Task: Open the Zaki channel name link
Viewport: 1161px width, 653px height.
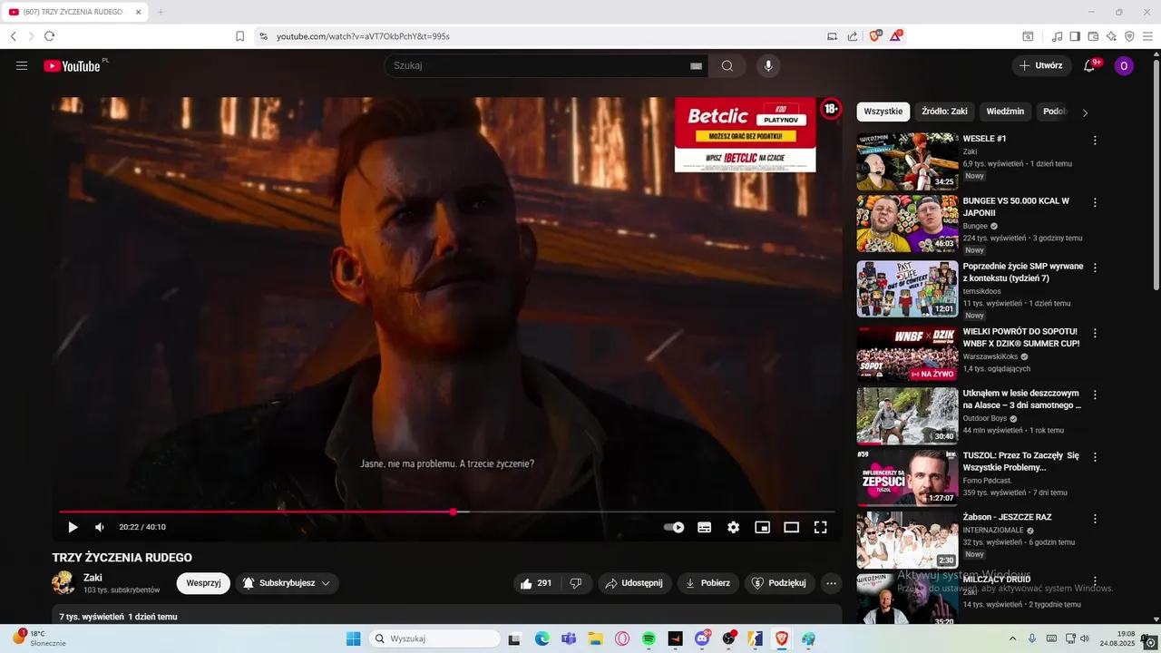Action: coord(93,578)
